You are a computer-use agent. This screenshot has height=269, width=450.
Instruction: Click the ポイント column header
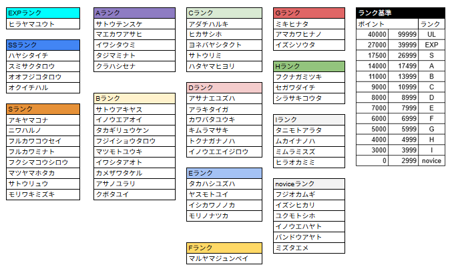click(x=387, y=24)
